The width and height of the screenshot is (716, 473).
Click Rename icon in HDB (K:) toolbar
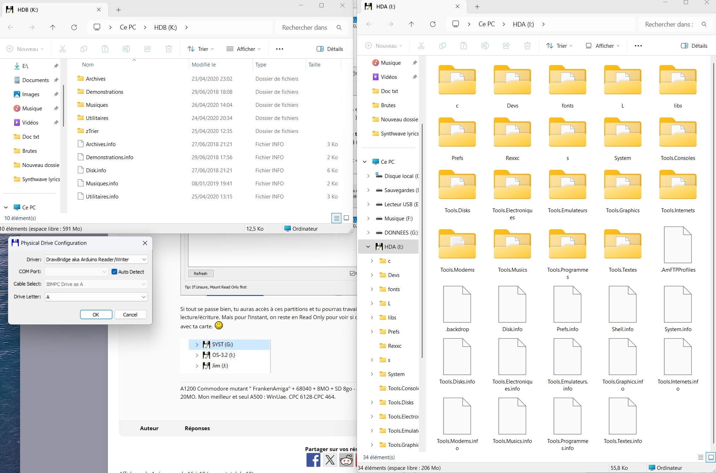click(x=126, y=49)
